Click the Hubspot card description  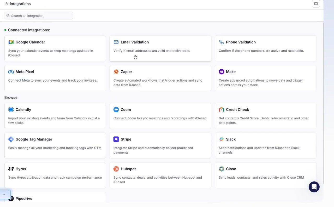coord(158,180)
